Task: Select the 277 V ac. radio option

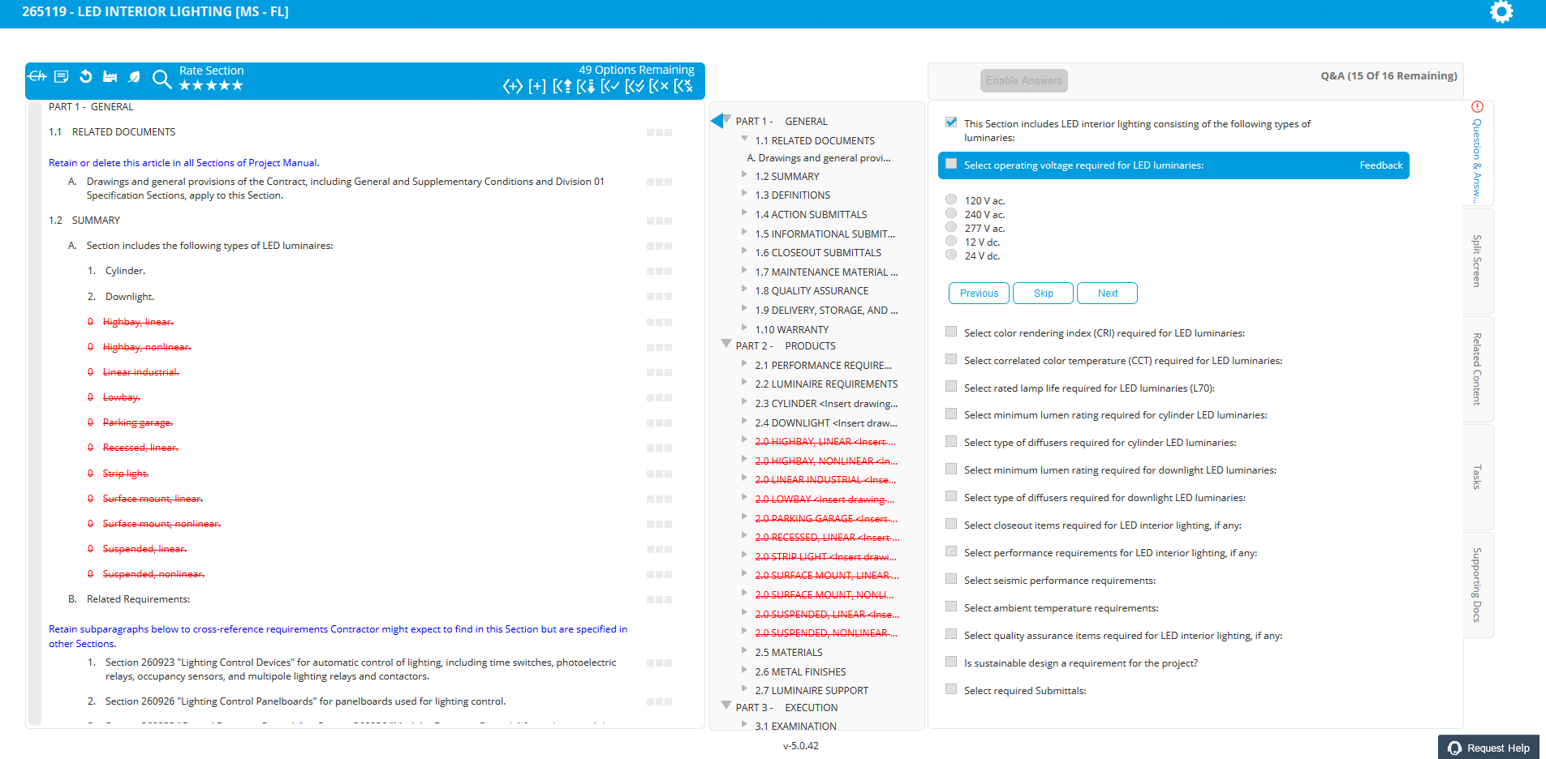Action: (951, 227)
